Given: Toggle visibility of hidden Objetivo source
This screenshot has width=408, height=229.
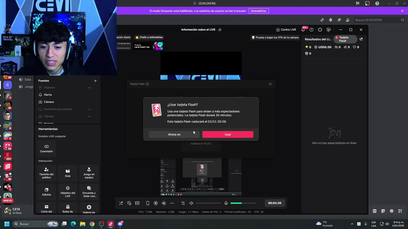Looking at the screenshot, I should click(89, 87).
